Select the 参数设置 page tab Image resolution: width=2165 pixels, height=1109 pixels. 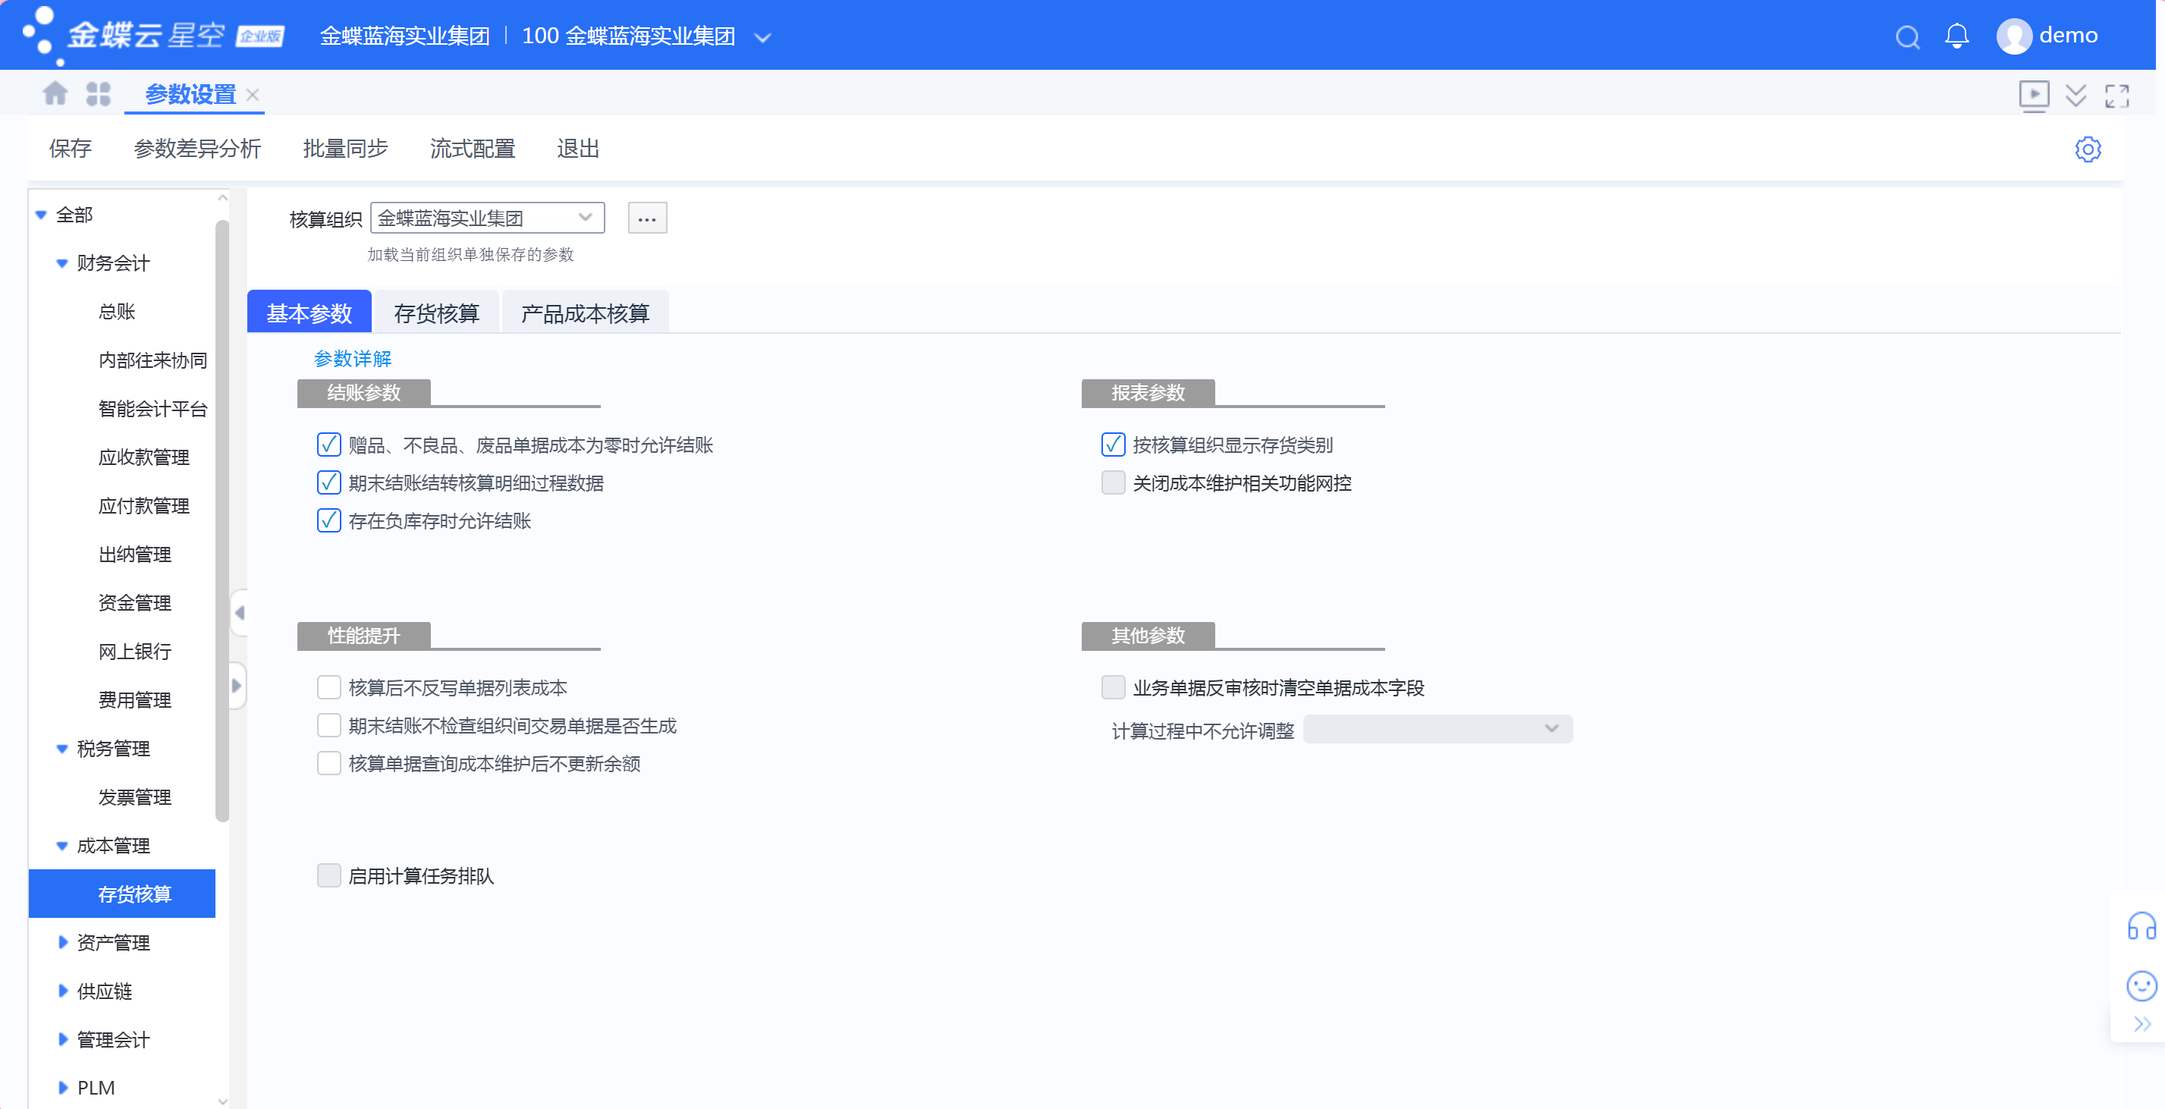190,94
